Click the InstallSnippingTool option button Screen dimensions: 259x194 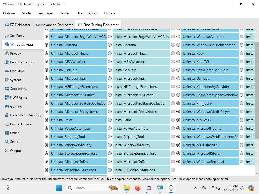(141, 137)
